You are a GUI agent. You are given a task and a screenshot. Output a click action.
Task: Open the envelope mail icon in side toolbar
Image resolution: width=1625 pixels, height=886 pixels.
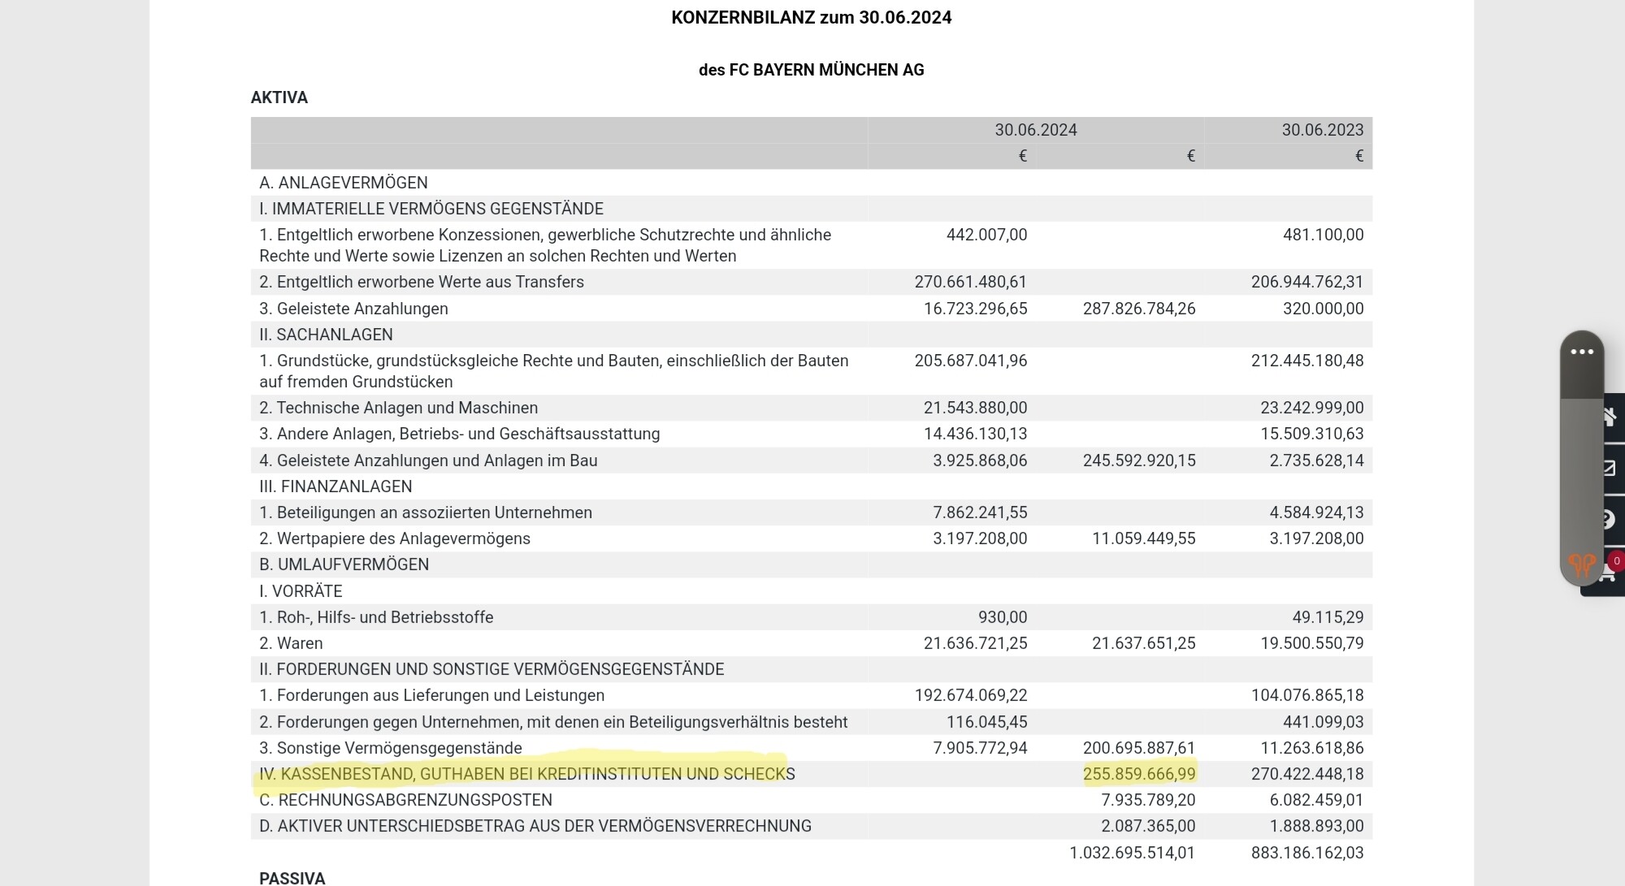pyautogui.click(x=1610, y=468)
